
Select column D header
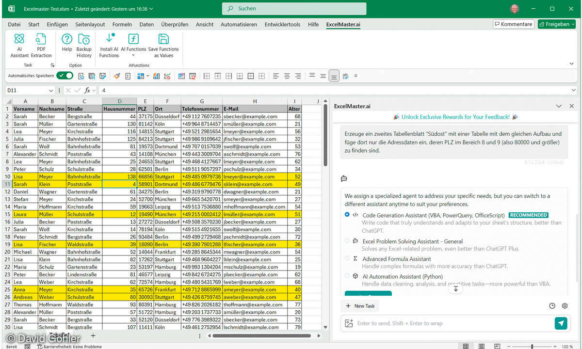(x=119, y=101)
